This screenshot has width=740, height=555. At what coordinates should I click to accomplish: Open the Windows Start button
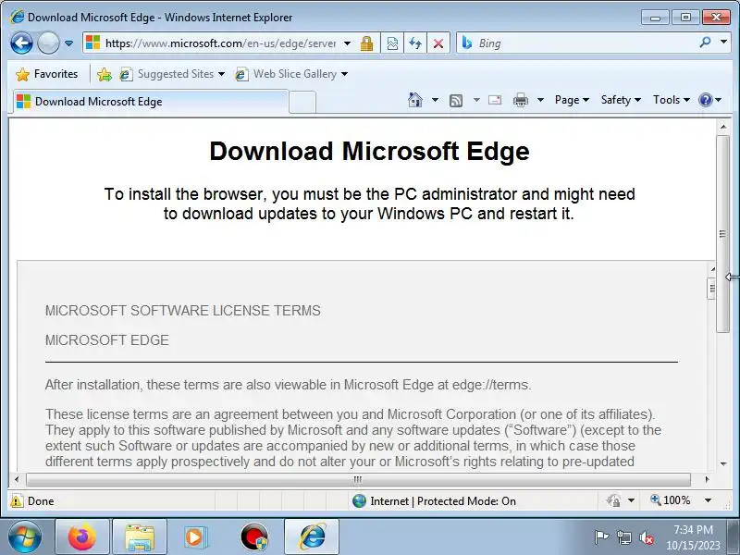coord(24,537)
